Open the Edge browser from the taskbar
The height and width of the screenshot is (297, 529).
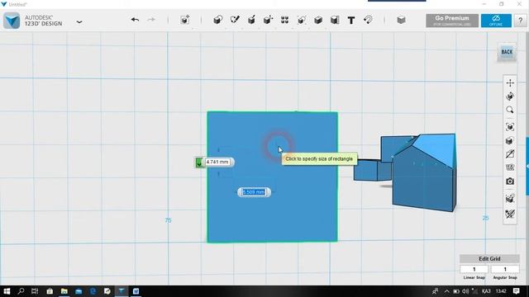click(93, 291)
